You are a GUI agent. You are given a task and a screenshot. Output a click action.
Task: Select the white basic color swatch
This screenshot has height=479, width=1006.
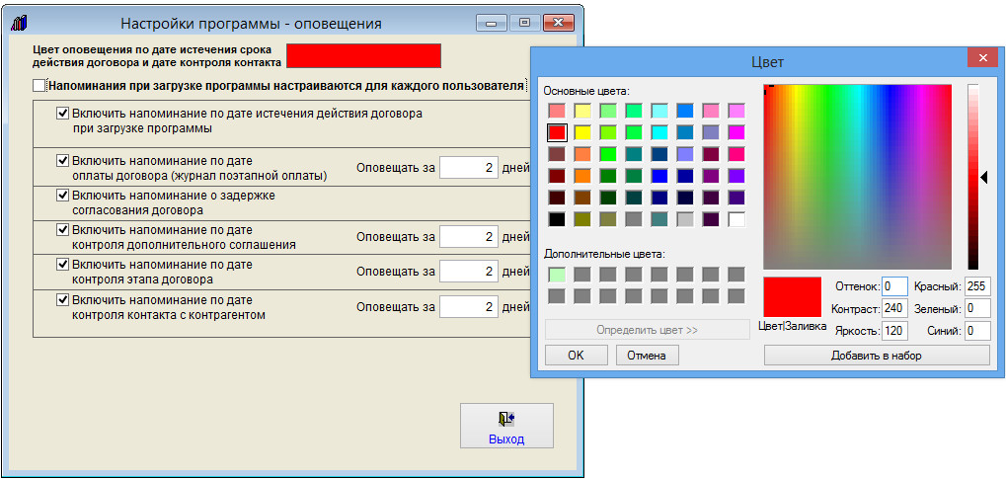[x=736, y=219]
